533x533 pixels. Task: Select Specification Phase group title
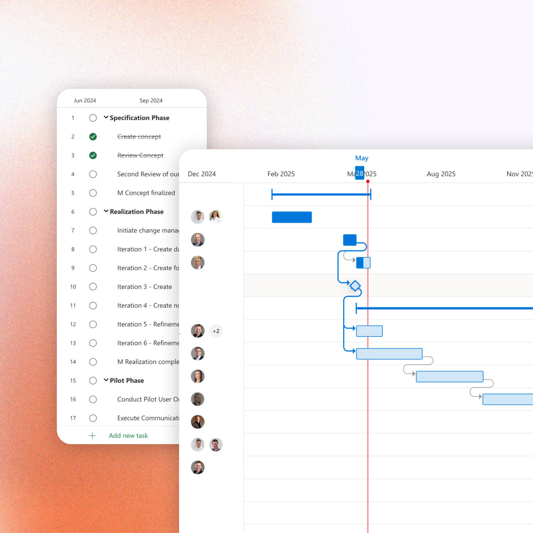point(139,118)
